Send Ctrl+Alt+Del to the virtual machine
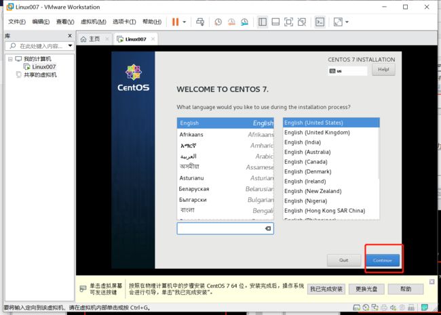441x315 pixels. click(200, 22)
